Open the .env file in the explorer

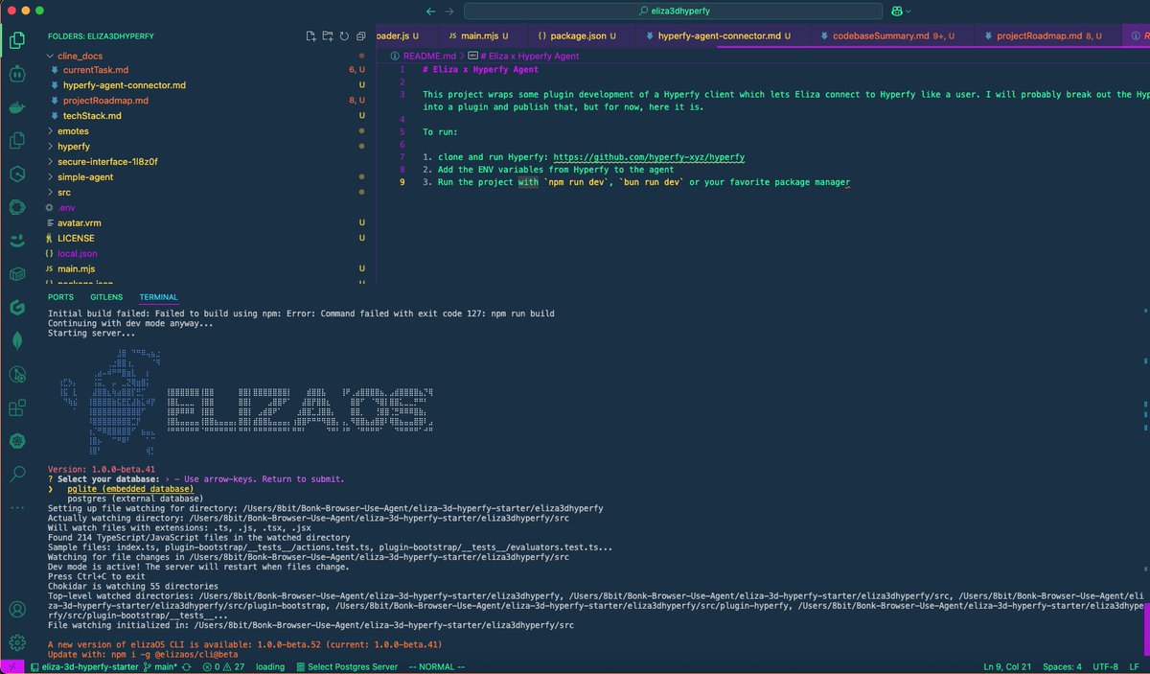[66, 207]
